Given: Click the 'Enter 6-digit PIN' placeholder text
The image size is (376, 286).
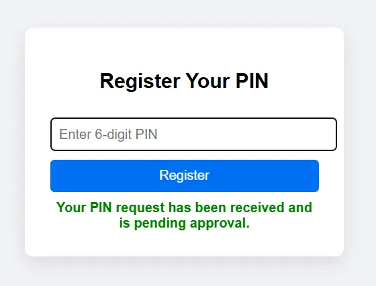Looking at the screenshot, I should [108, 134].
